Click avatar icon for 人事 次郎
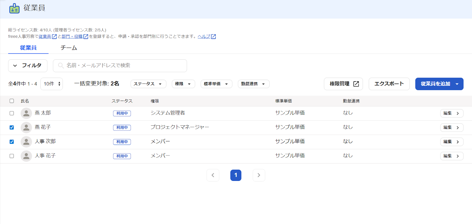472x224 pixels. coord(26,142)
